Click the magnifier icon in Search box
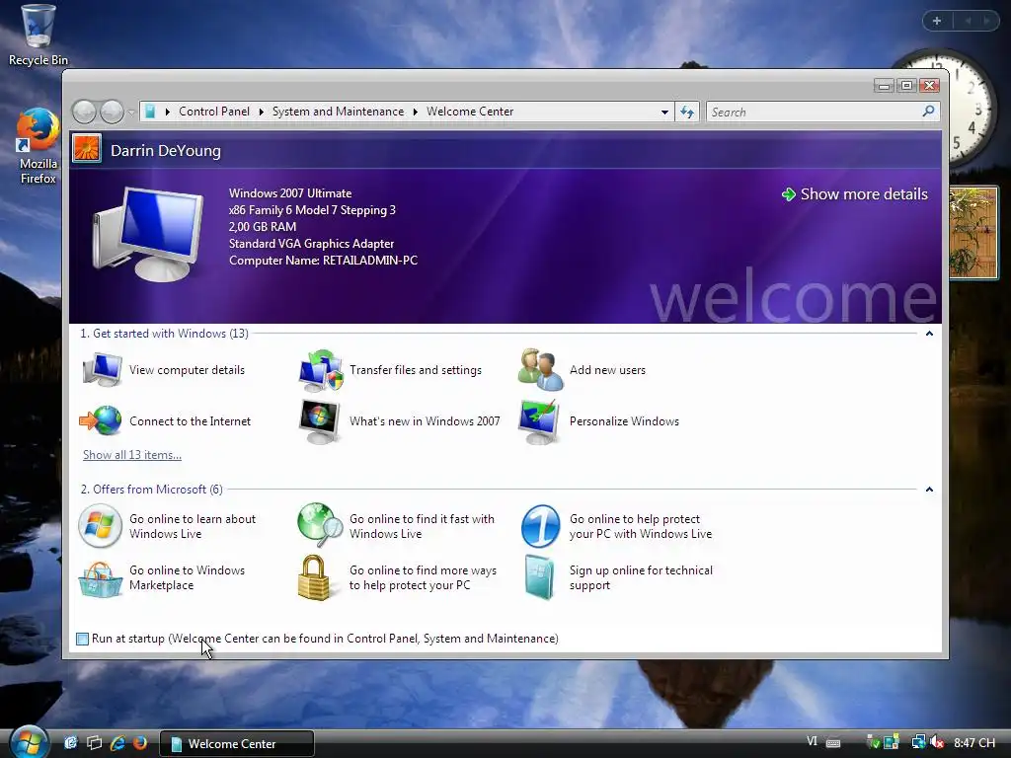Viewport: 1011px width, 758px height. coord(928,112)
